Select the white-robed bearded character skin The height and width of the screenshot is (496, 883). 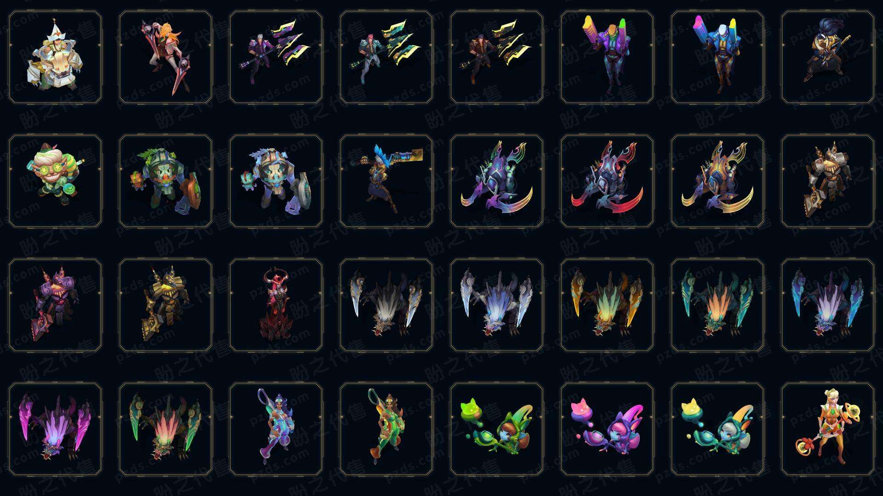coord(55,57)
